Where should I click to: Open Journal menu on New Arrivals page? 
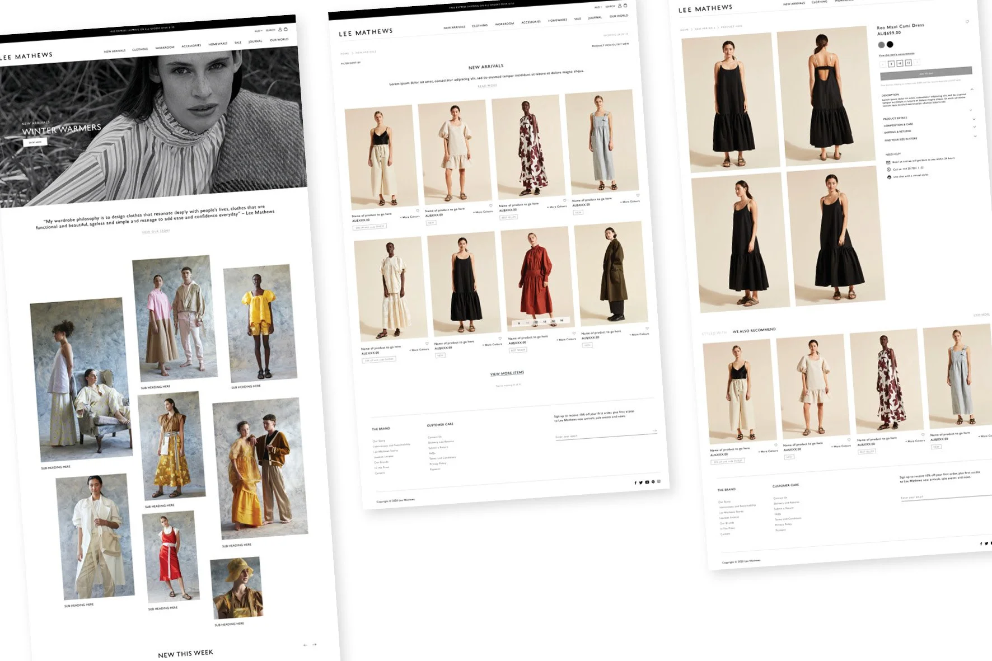[x=595, y=18]
